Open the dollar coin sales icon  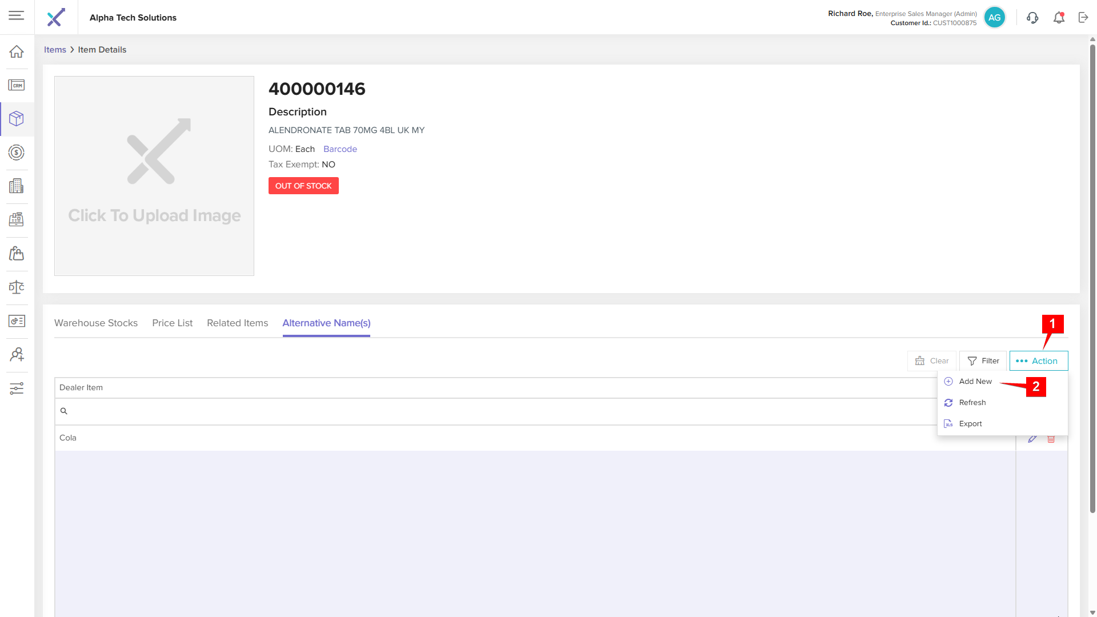coord(17,153)
